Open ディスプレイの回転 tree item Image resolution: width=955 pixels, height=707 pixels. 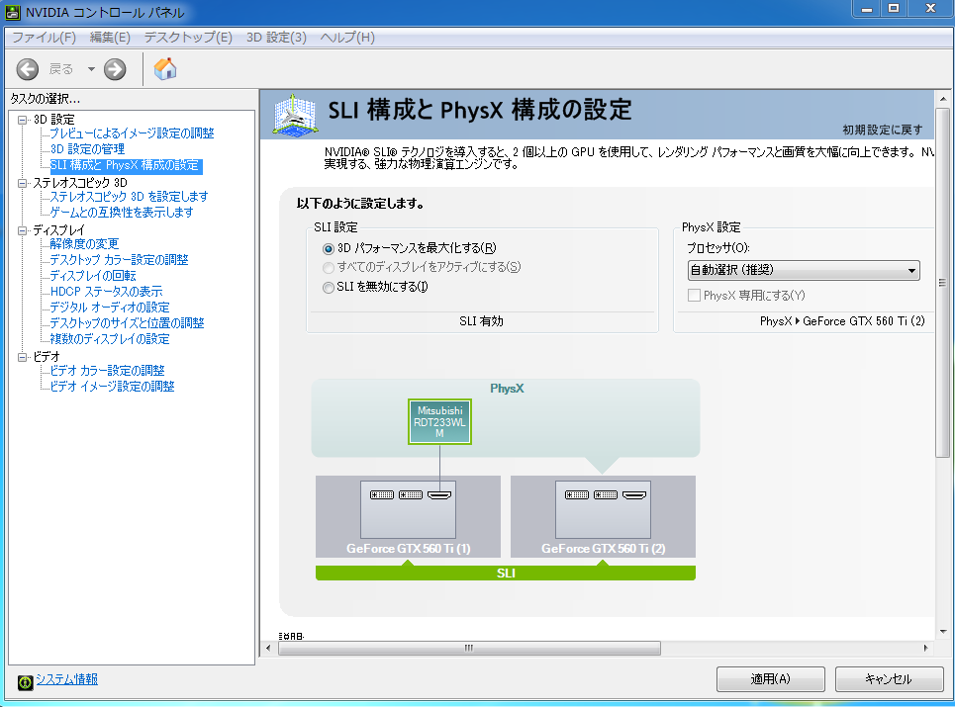click(93, 276)
